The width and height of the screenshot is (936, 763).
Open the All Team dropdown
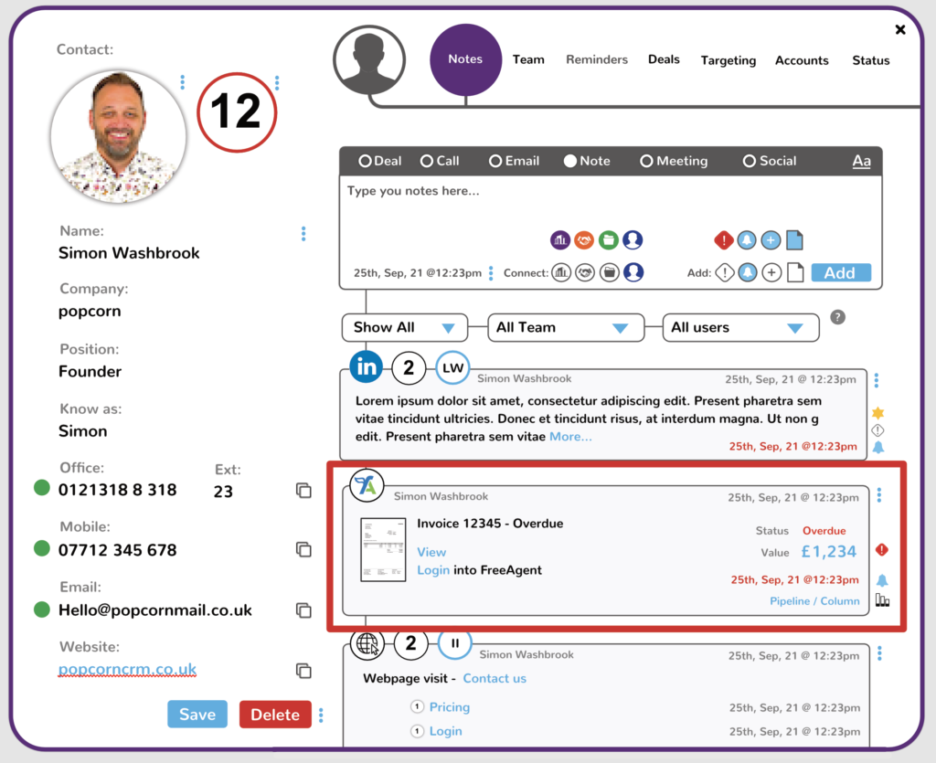(x=561, y=327)
